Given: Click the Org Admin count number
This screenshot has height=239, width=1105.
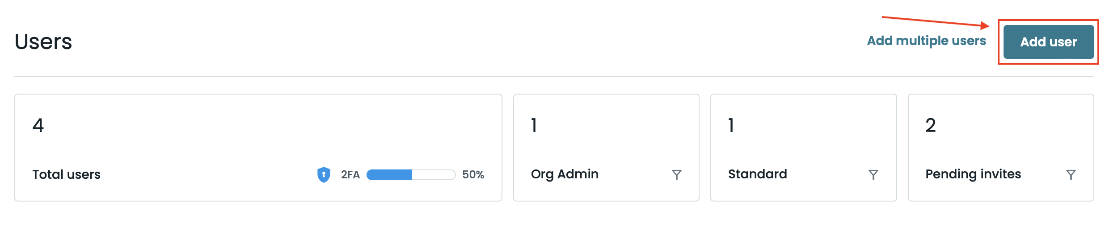Looking at the screenshot, I should tap(534, 125).
